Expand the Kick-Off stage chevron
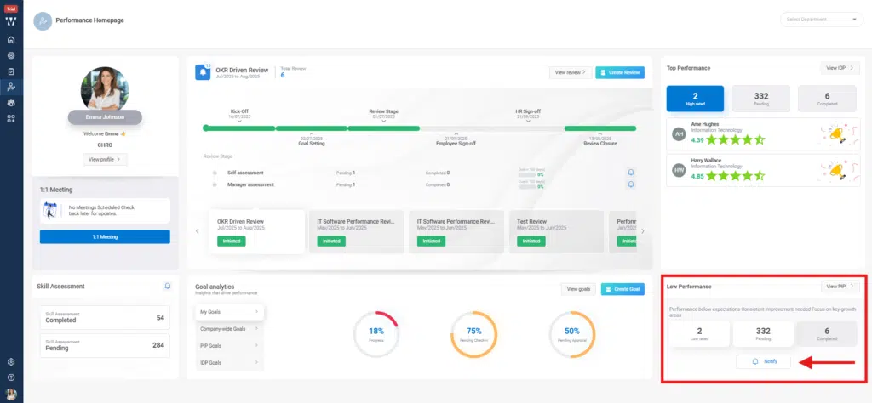 point(239,121)
